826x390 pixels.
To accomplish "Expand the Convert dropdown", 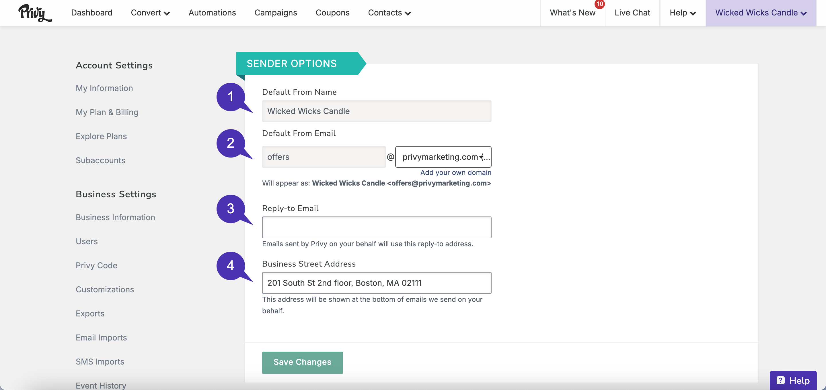I will 150,13.
